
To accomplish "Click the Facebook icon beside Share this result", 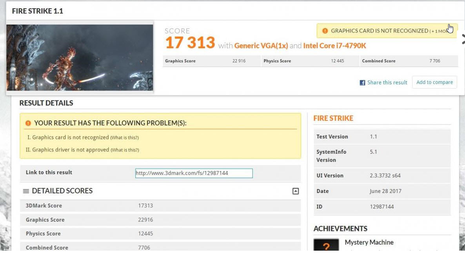I will [x=362, y=83].
